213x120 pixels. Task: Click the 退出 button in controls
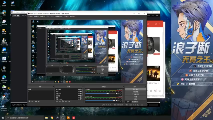coord(136,99)
